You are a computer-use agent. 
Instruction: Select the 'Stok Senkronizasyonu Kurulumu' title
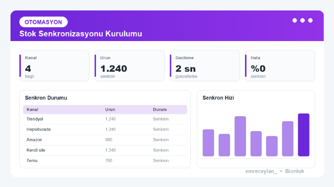(80, 34)
